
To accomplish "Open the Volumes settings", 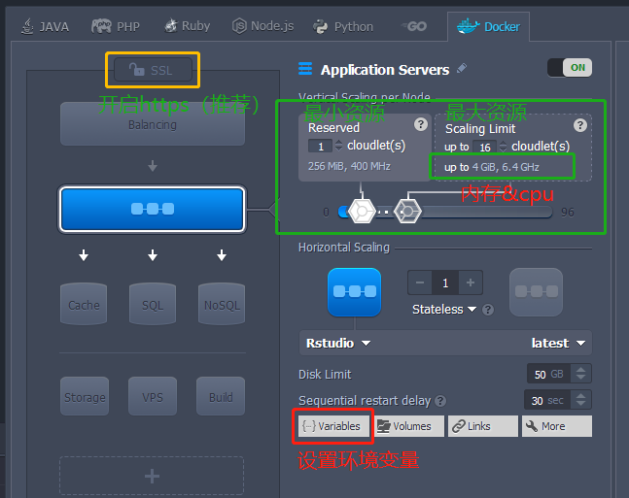I will click(x=408, y=426).
